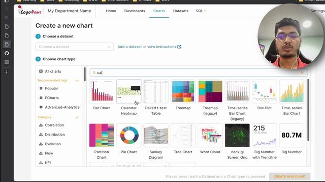Click the hash icon beside ECharts
The height and width of the screenshot is (182, 325).
tap(41, 98)
